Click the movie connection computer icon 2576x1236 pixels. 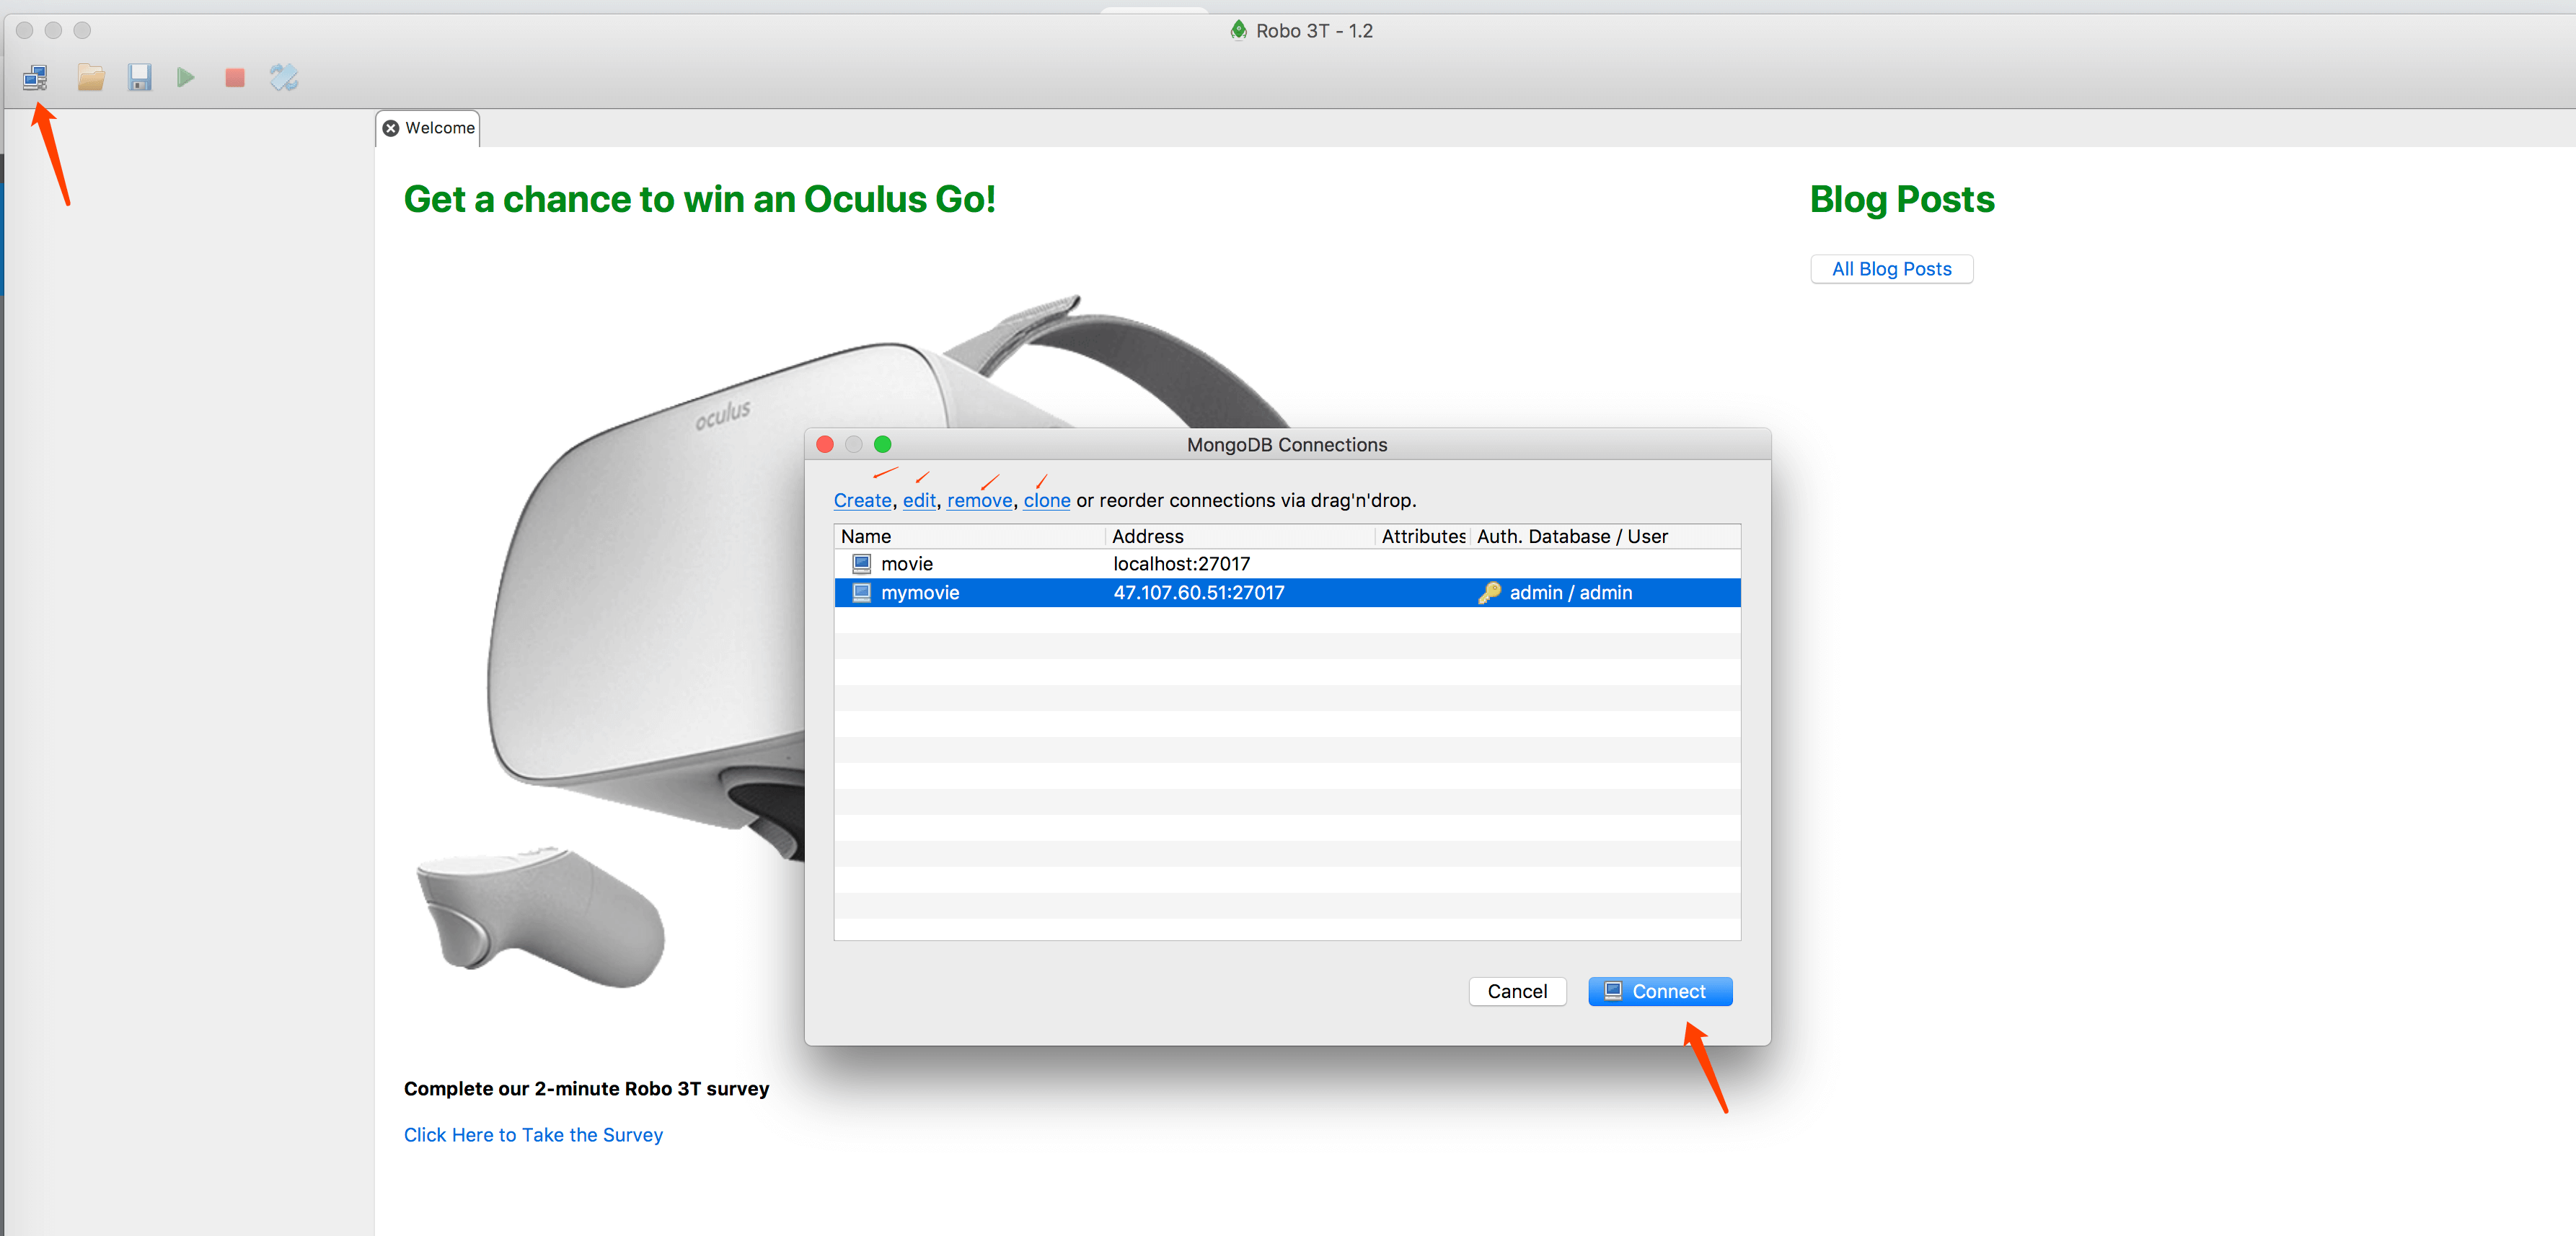point(861,564)
